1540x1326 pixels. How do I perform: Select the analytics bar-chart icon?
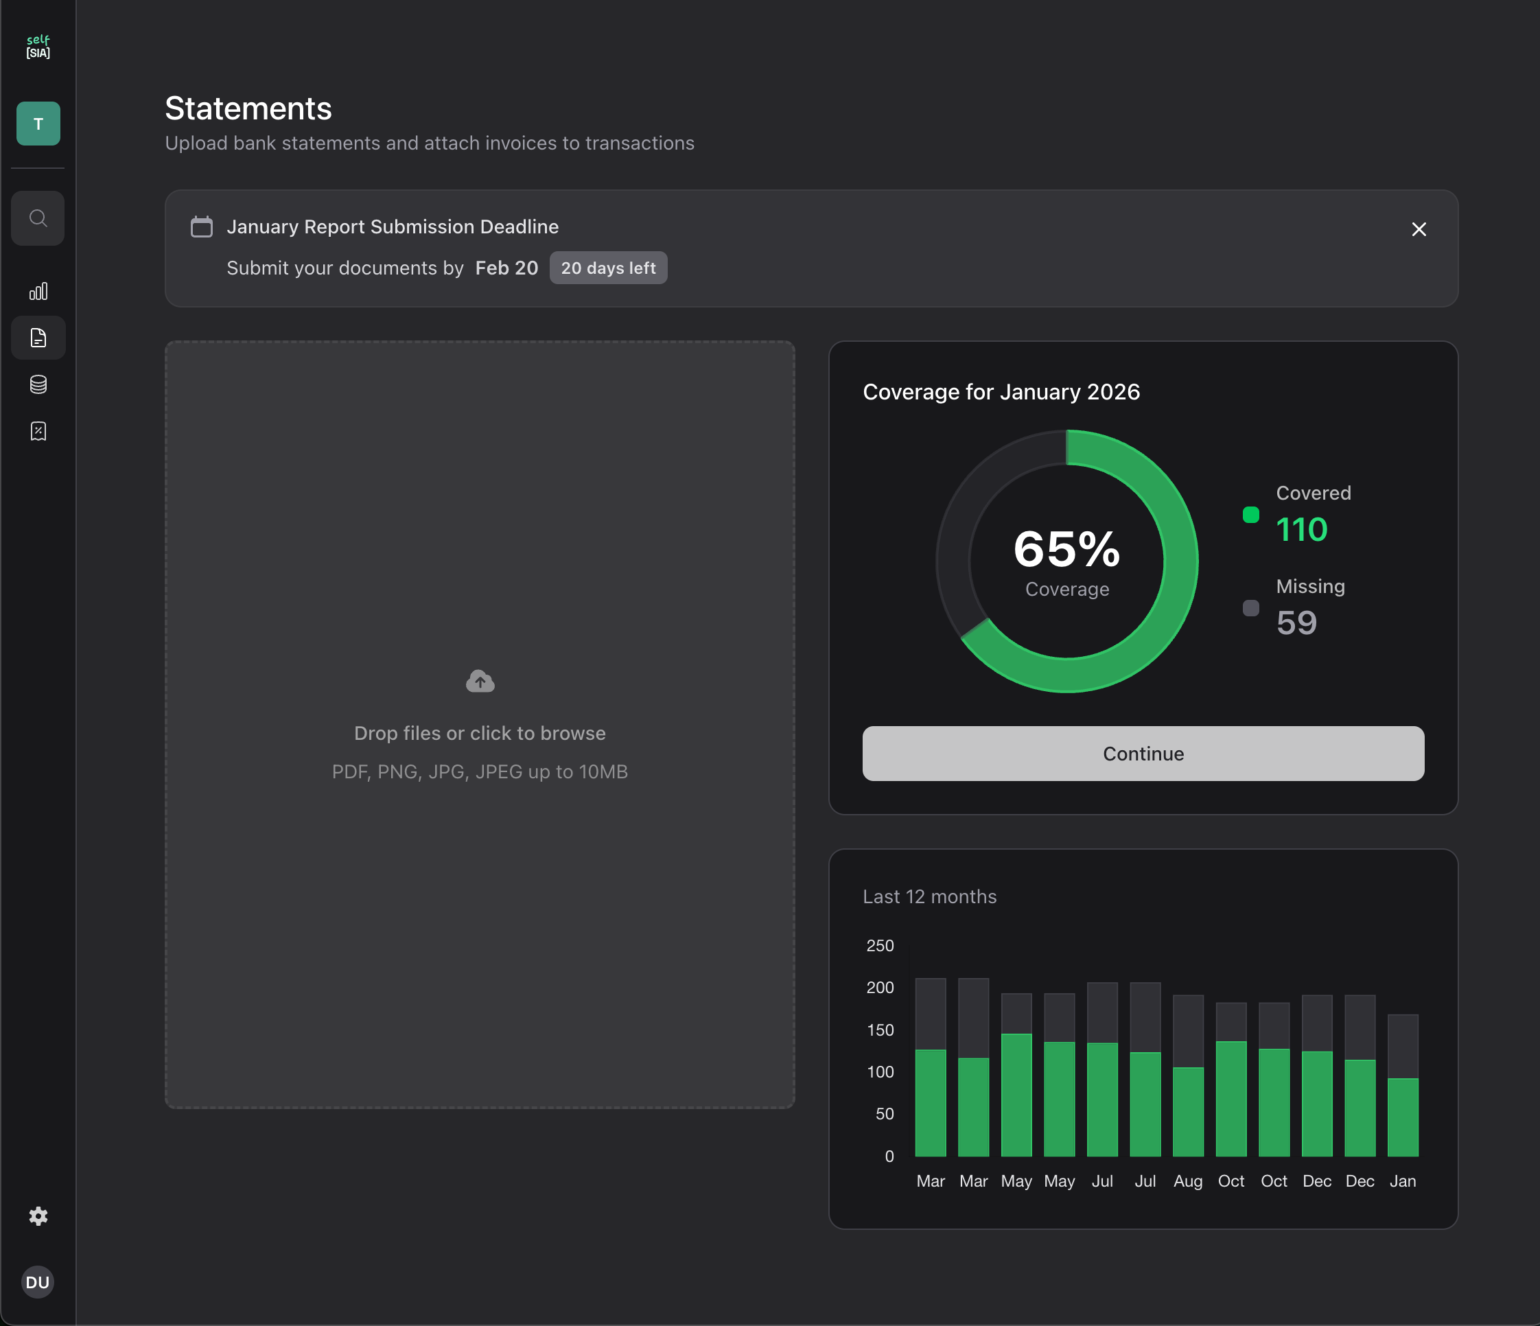pos(38,292)
